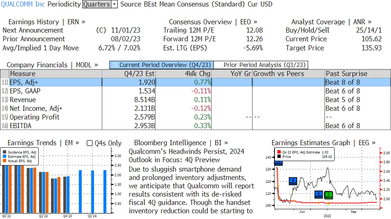391x219 pixels.
Task: Click blue event marker labeled 5 on graph
Action: (x=318, y=195)
